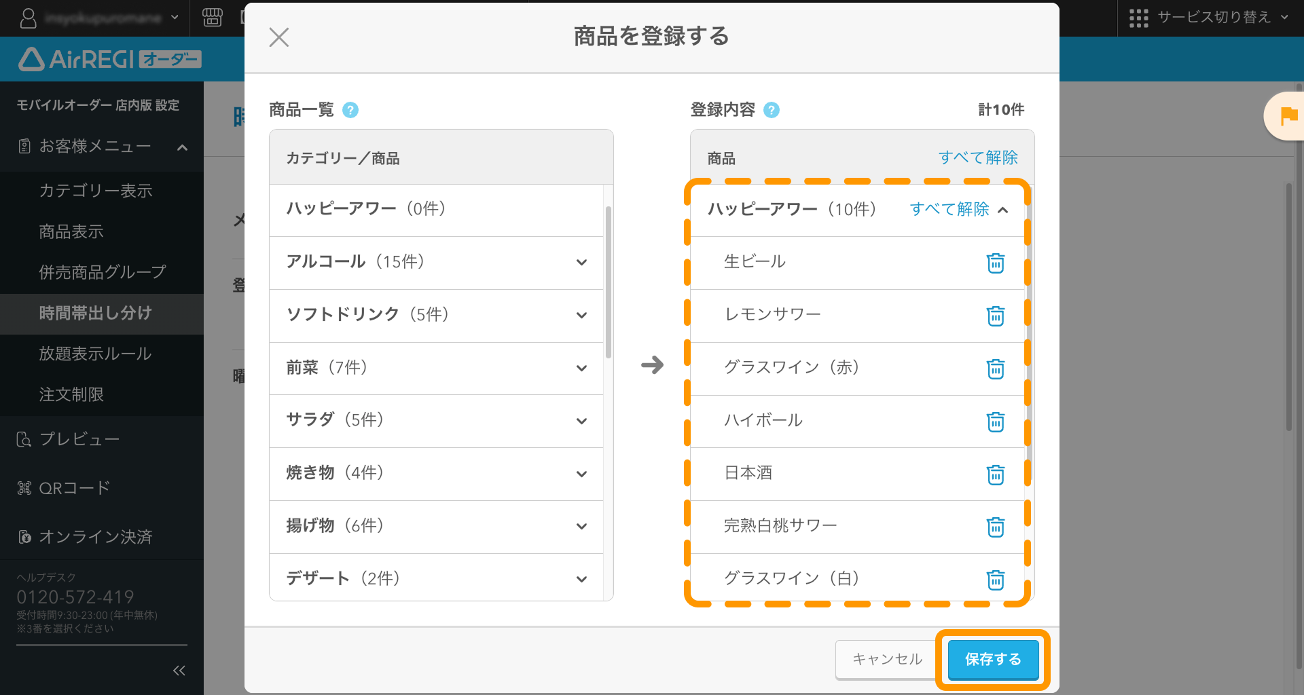Delete レモンサワー with its trash icon
The height and width of the screenshot is (695, 1304).
point(996,316)
